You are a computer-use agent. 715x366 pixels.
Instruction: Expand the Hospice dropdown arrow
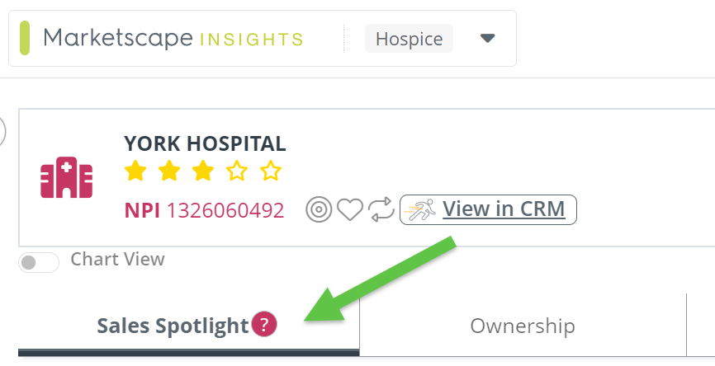(487, 38)
